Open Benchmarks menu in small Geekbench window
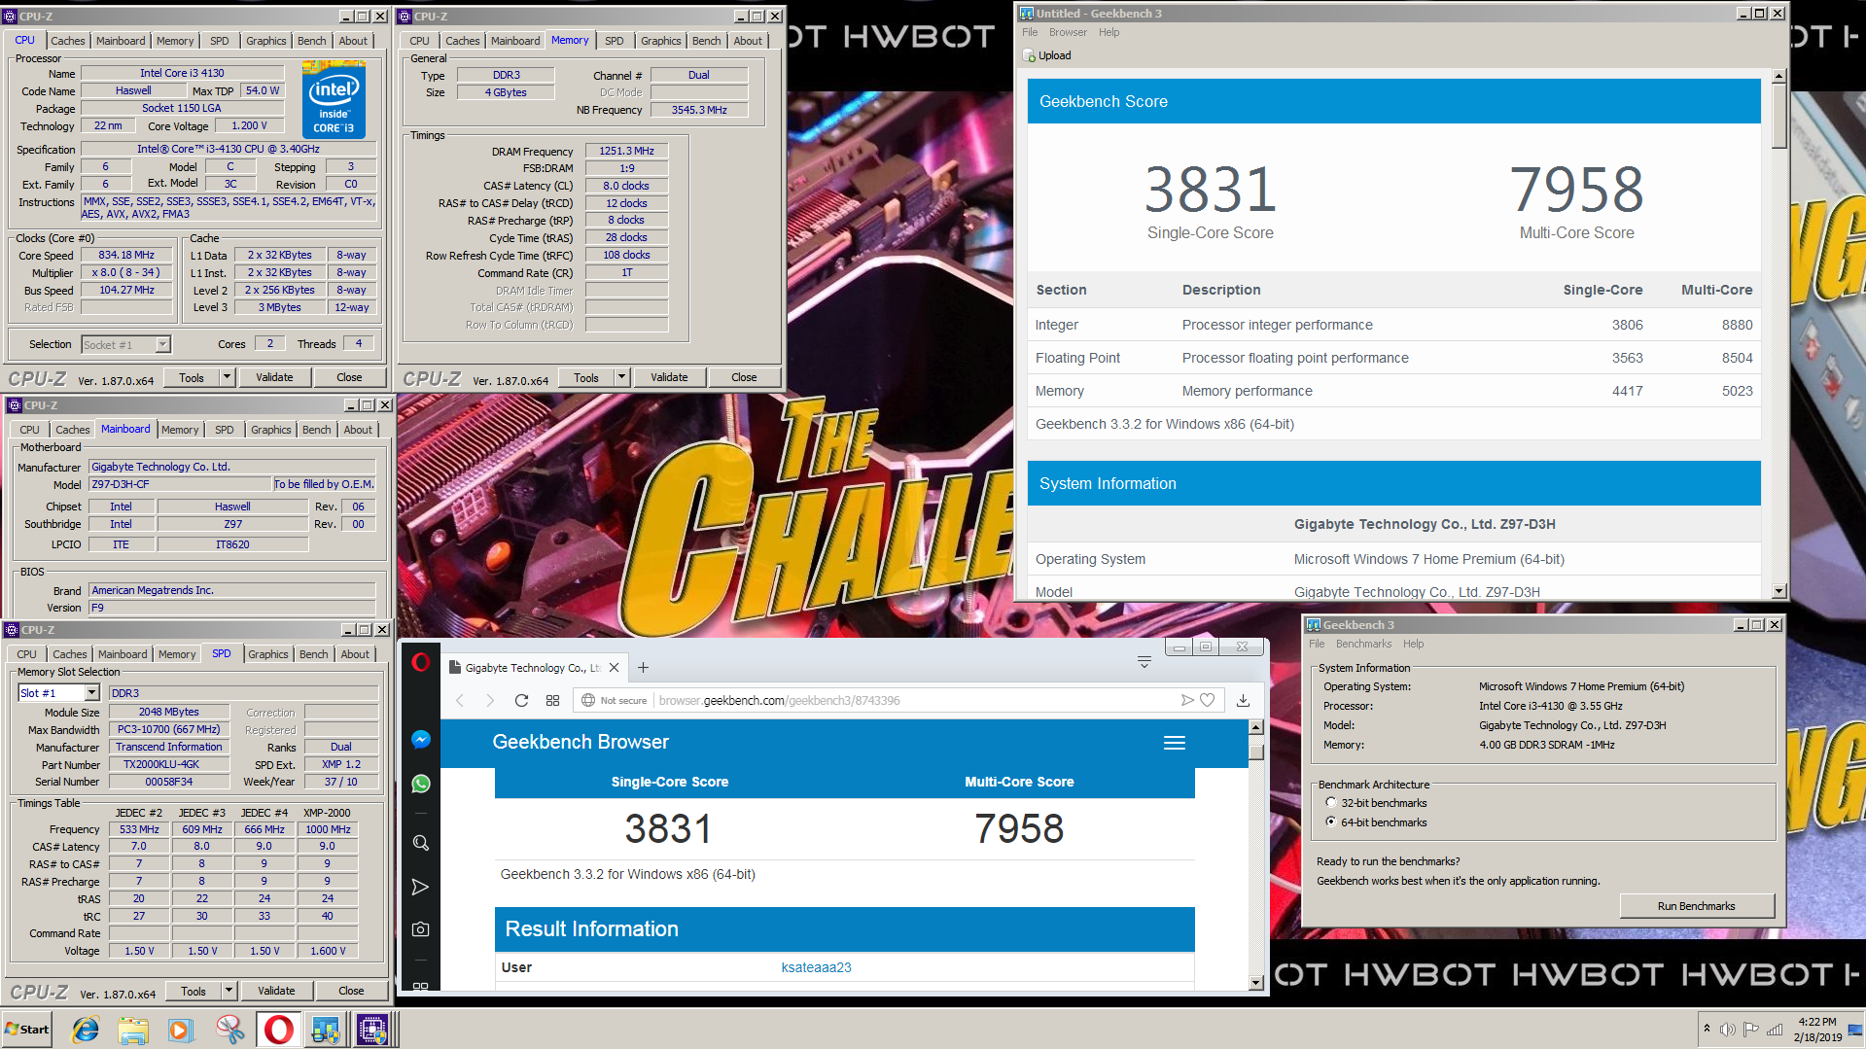Image resolution: width=1866 pixels, height=1049 pixels. (x=1363, y=644)
